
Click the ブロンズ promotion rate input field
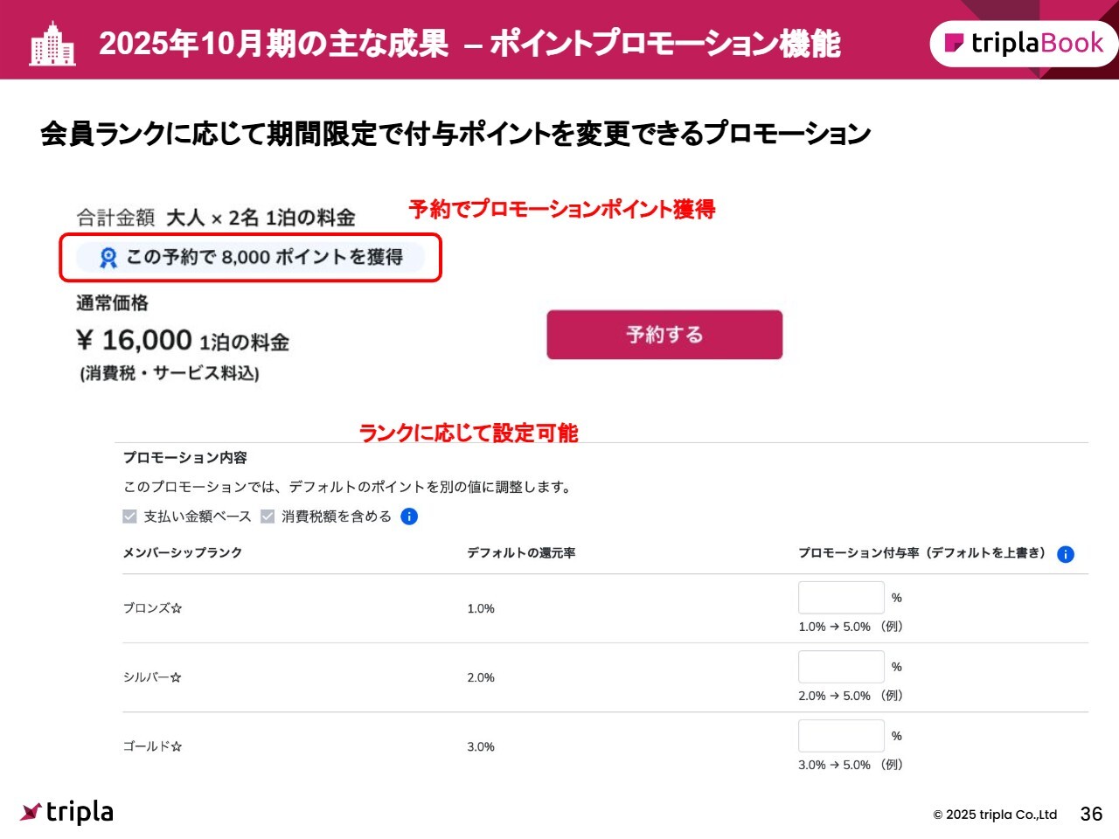click(x=841, y=598)
